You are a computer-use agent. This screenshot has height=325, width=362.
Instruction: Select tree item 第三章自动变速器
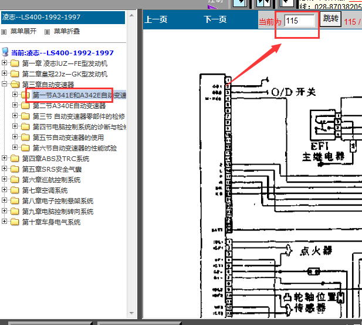(x=48, y=85)
